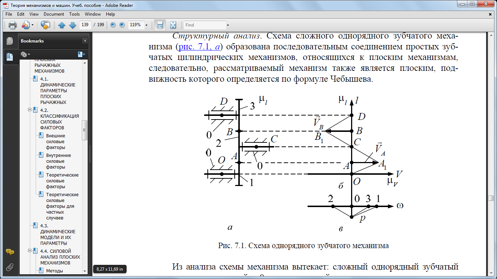
Task: Click the Find search field
Action: tap(205, 25)
